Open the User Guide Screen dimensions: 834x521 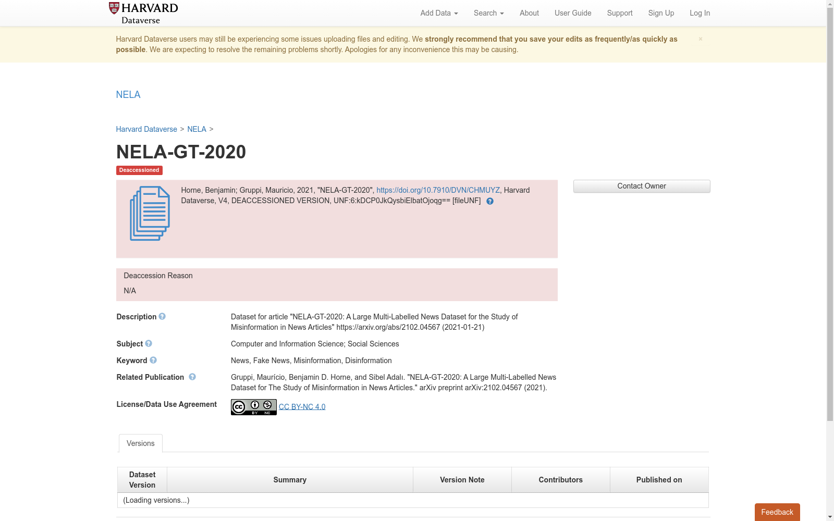(573, 13)
